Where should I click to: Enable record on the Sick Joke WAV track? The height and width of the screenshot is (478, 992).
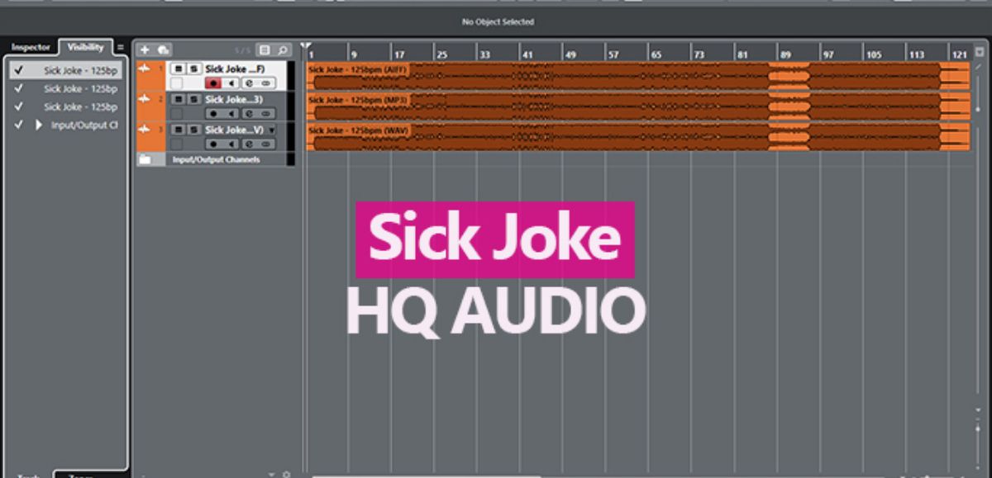213,144
